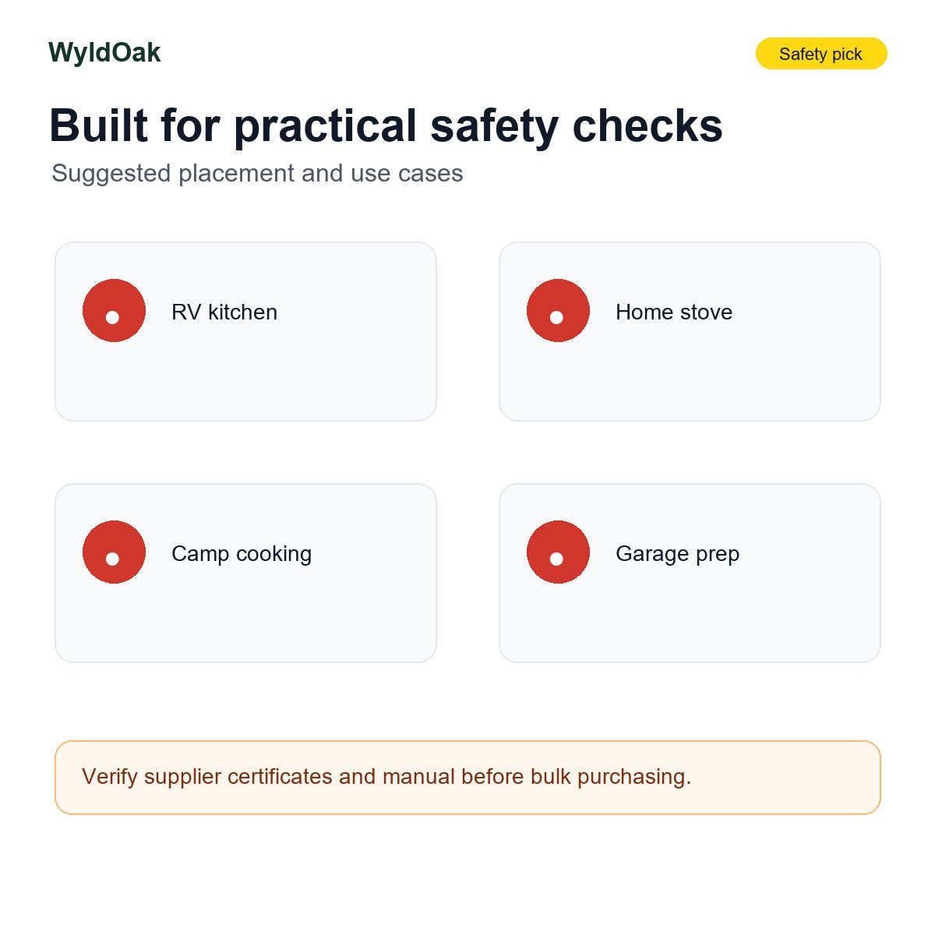This screenshot has height=935, width=935.
Task: Click the supplier certificates notice banner
Action: point(467,778)
